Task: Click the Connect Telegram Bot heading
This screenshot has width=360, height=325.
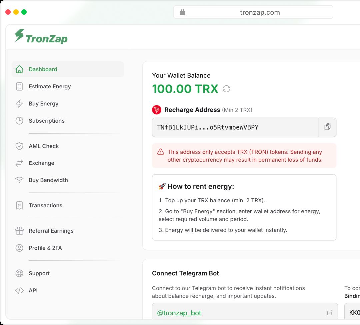Action: pyautogui.click(x=185, y=273)
